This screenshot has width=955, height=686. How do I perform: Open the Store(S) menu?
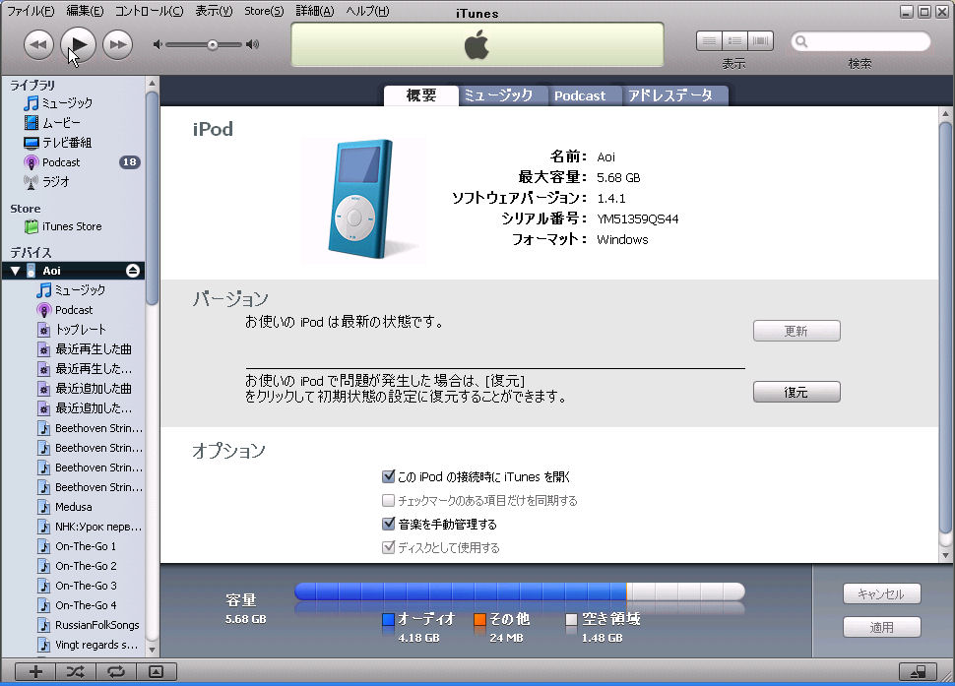(264, 11)
